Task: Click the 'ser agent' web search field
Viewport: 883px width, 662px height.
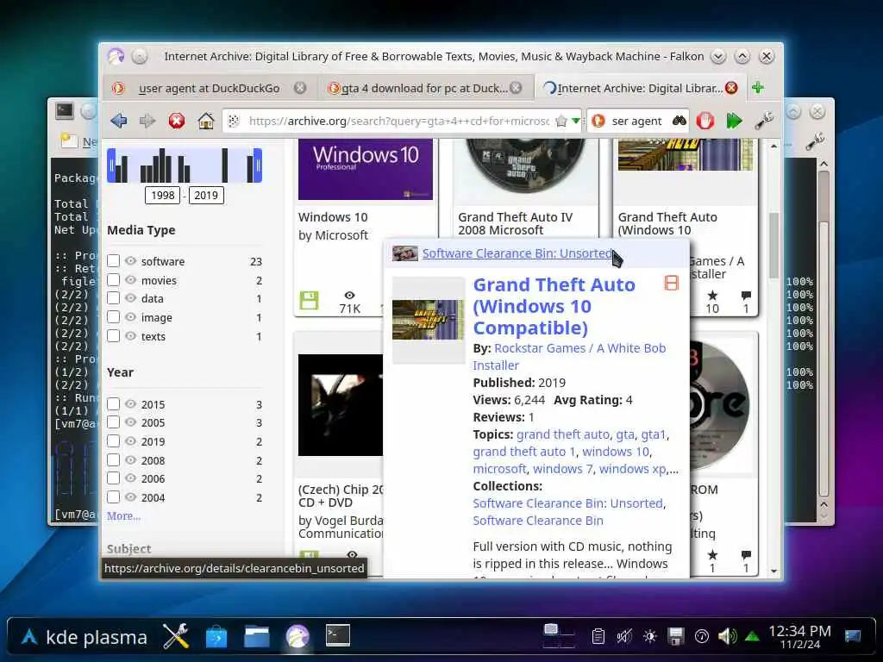Action: coord(639,121)
